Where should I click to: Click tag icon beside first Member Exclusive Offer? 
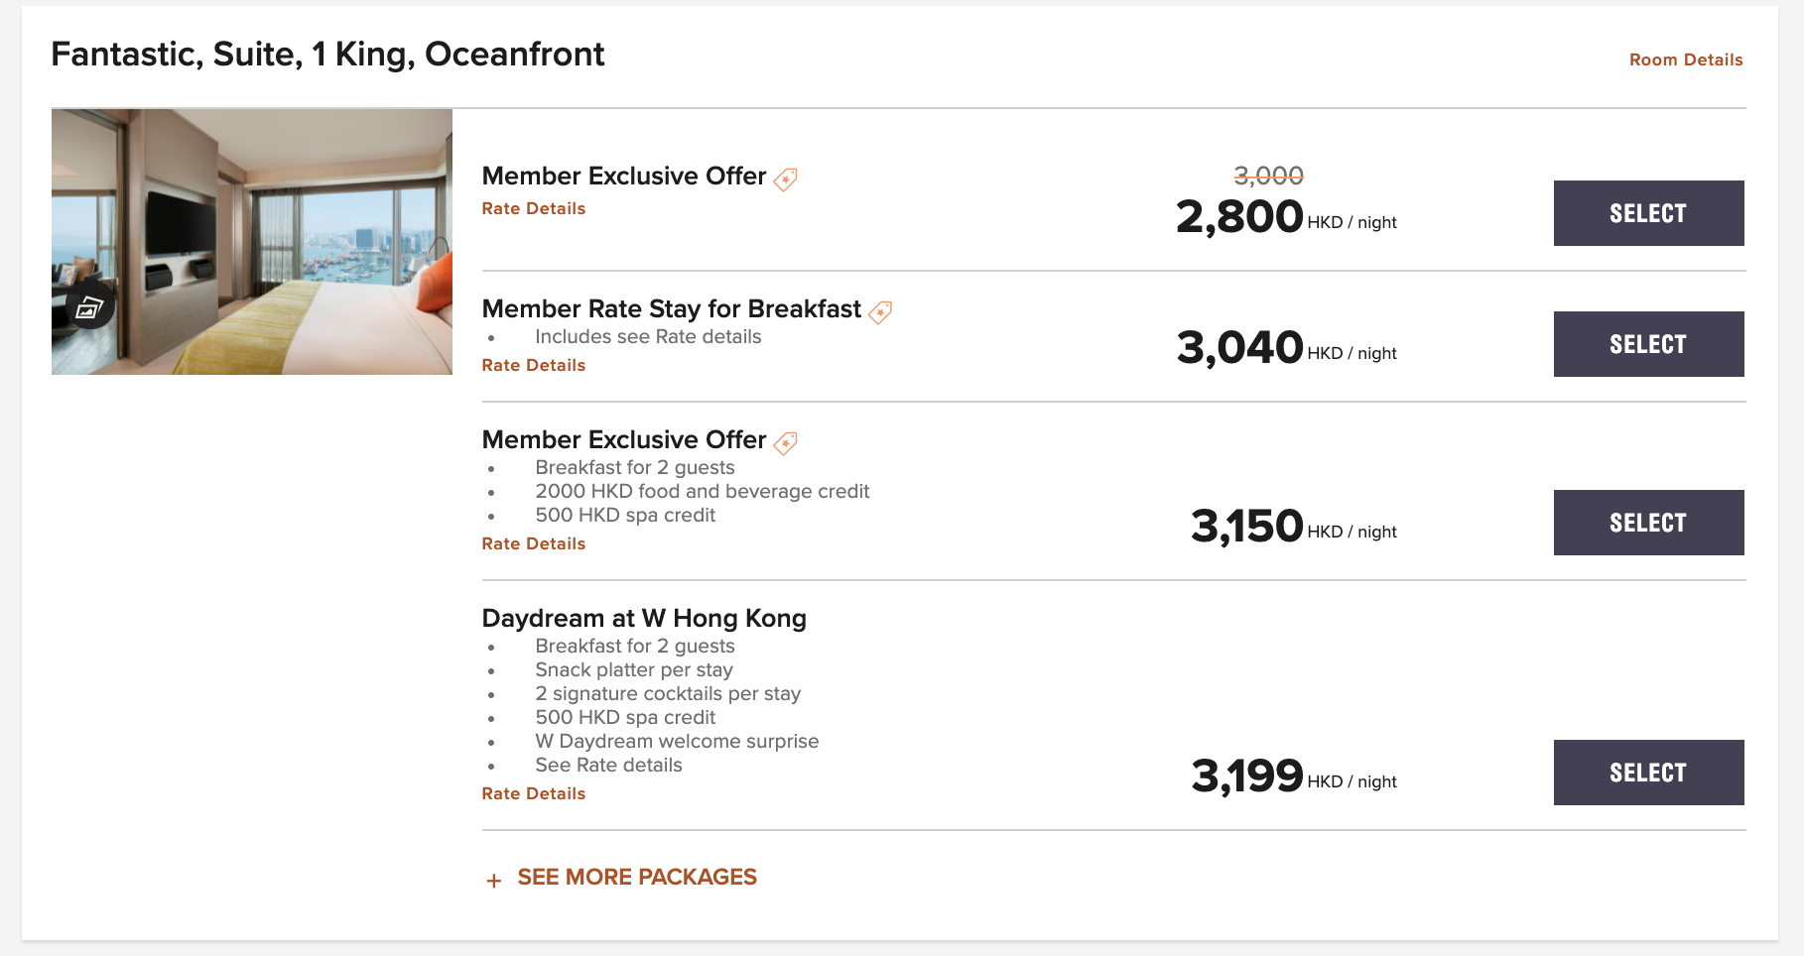(786, 179)
